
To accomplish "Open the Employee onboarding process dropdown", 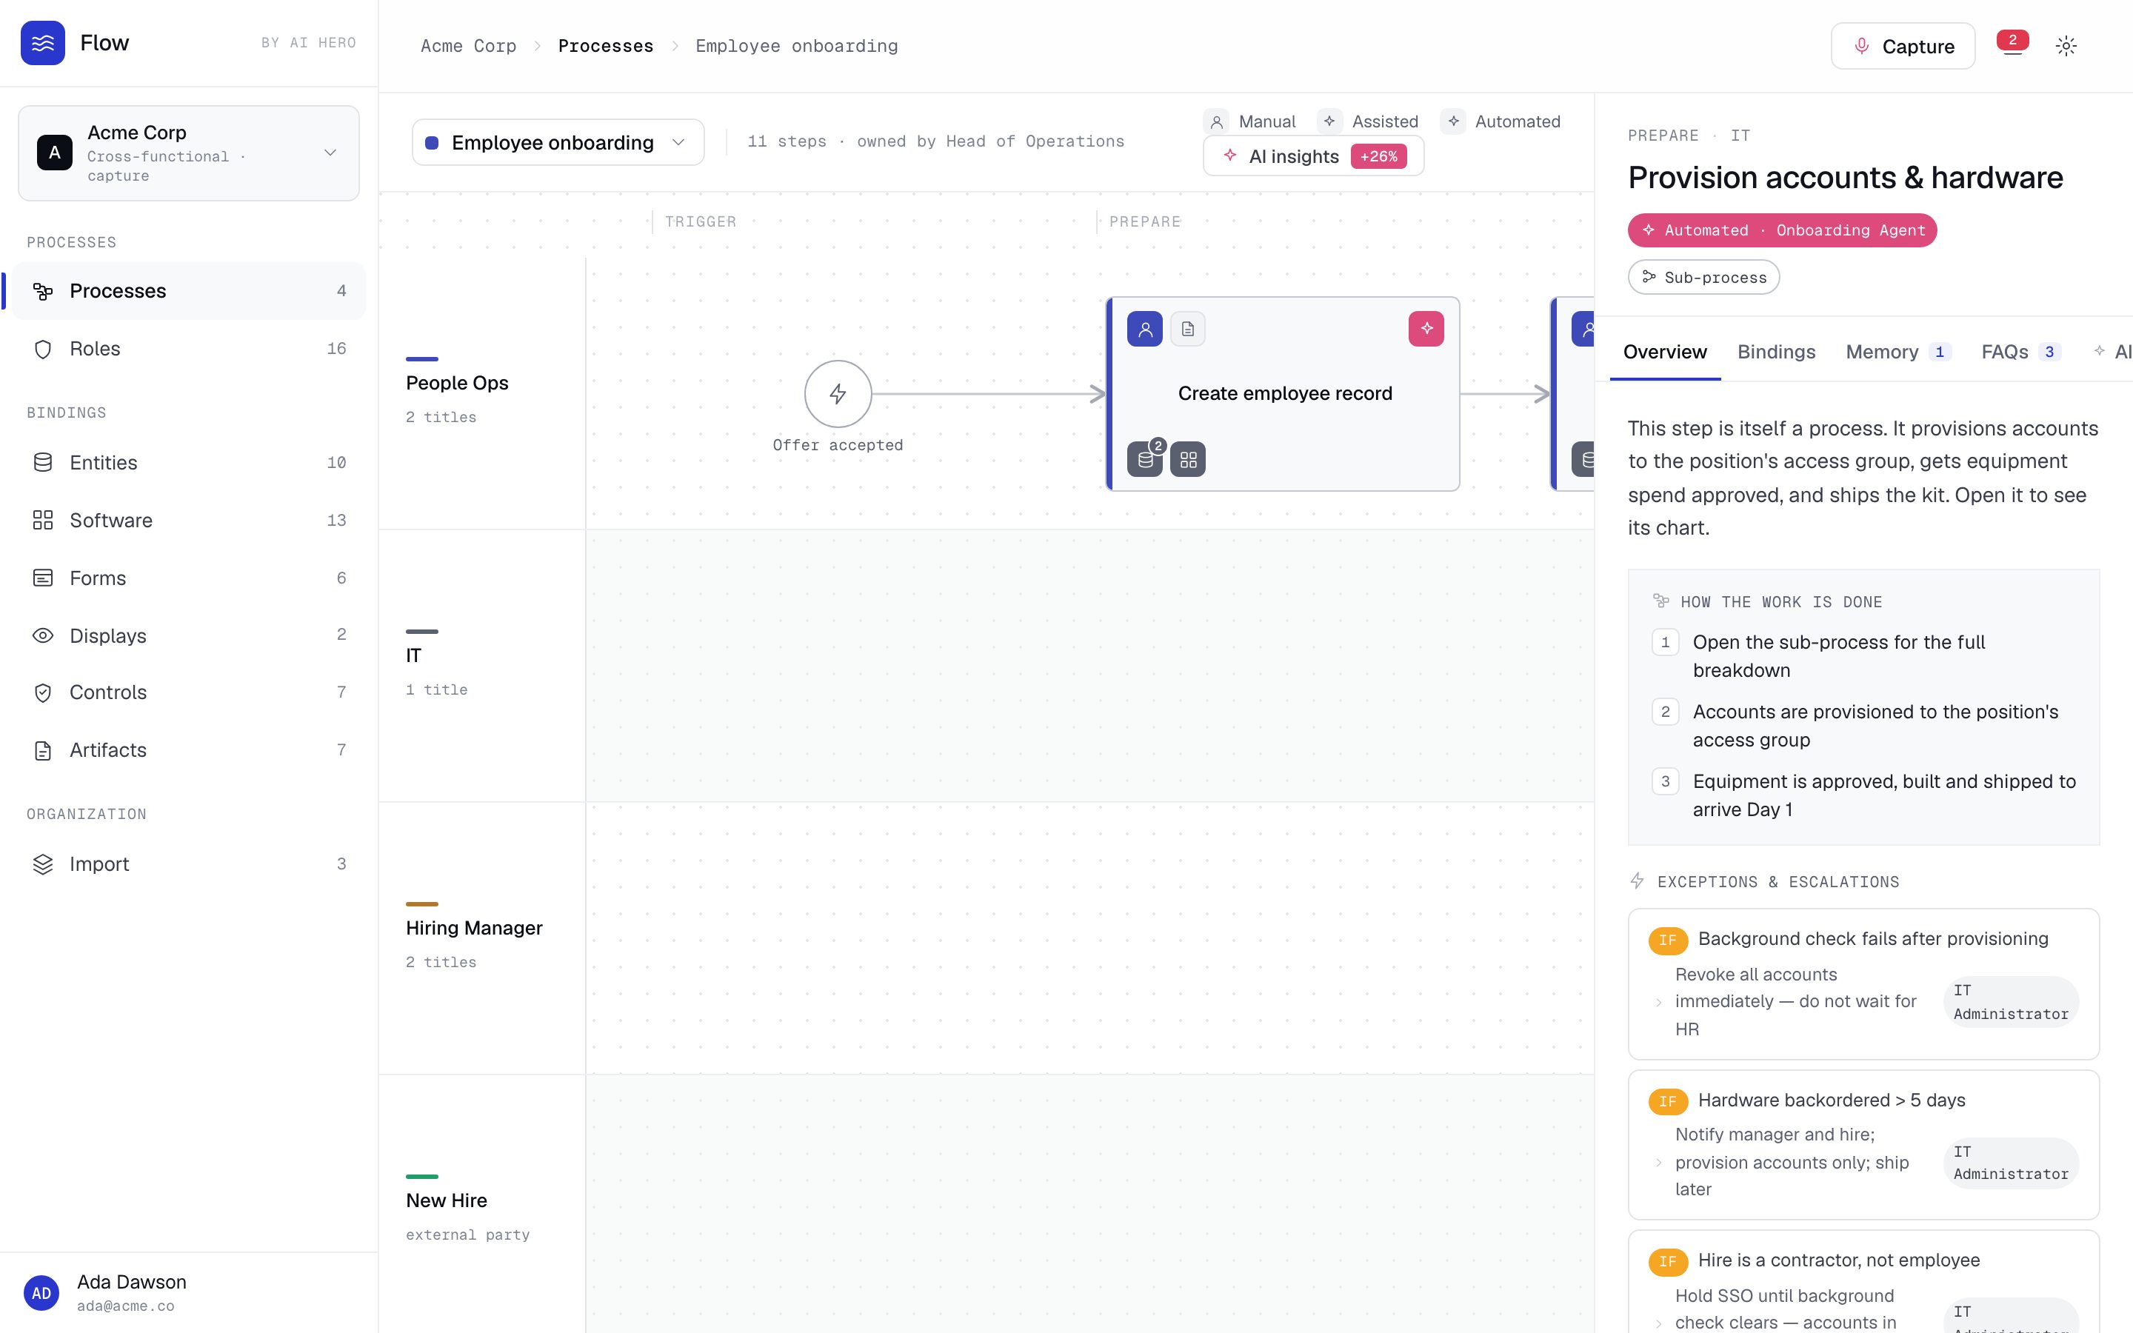I will pos(558,142).
